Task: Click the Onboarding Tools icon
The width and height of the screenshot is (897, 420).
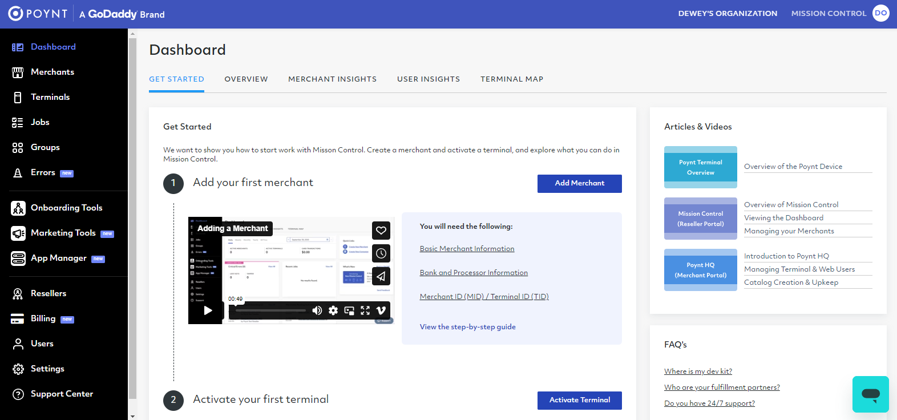Action: [x=18, y=208]
